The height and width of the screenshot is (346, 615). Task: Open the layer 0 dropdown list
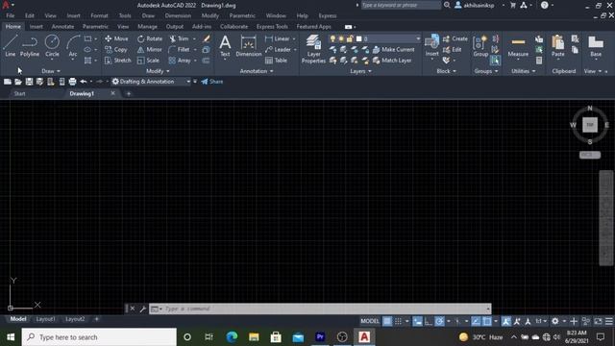418,38
